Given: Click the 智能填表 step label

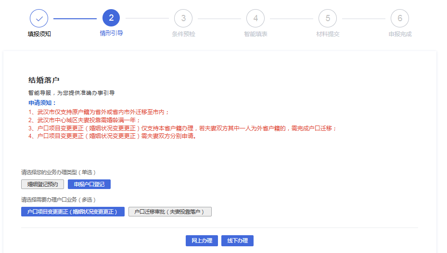Looking at the screenshot, I should (255, 34).
